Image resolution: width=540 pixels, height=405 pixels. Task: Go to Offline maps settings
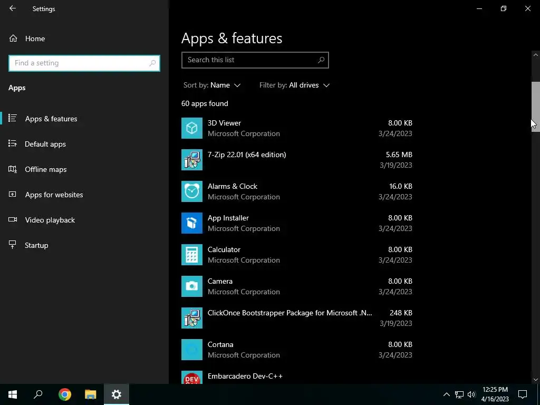[46, 169]
